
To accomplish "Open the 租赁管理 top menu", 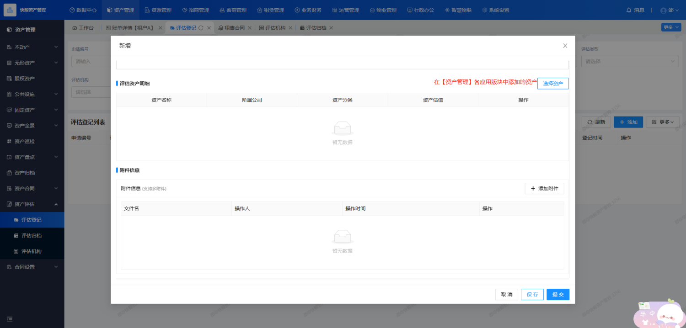I will point(270,10).
